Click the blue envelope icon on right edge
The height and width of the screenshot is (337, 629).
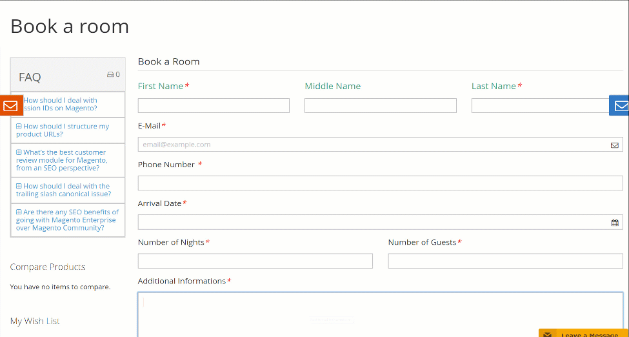point(620,106)
